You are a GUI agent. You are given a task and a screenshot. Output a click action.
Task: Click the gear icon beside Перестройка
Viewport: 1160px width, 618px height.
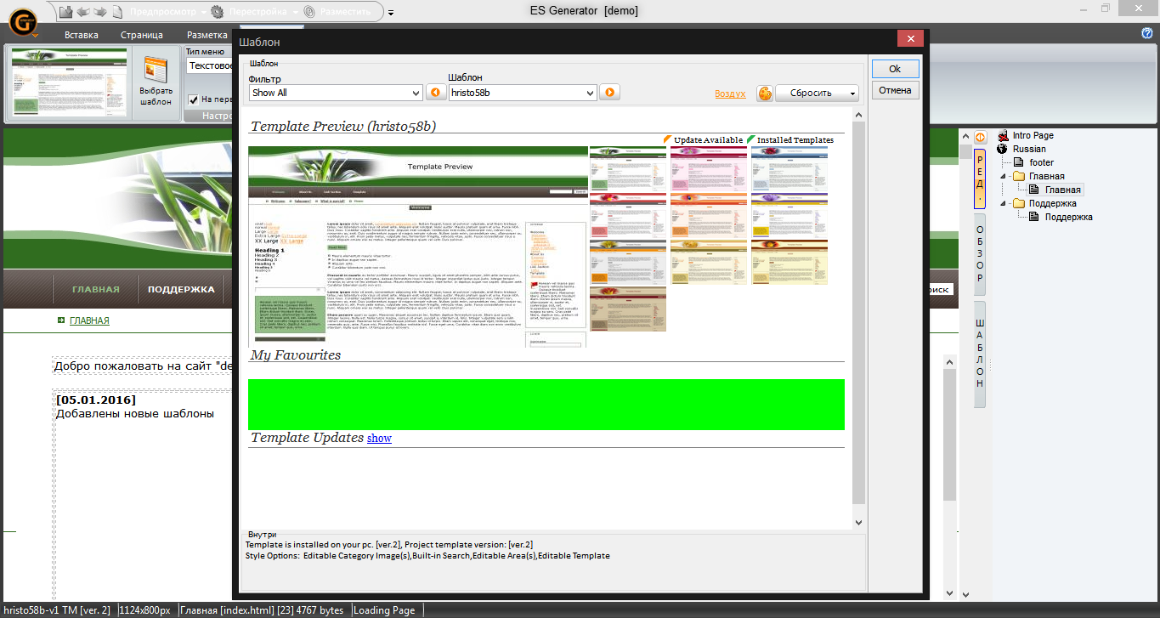pyautogui.click(x=218, y=12)
